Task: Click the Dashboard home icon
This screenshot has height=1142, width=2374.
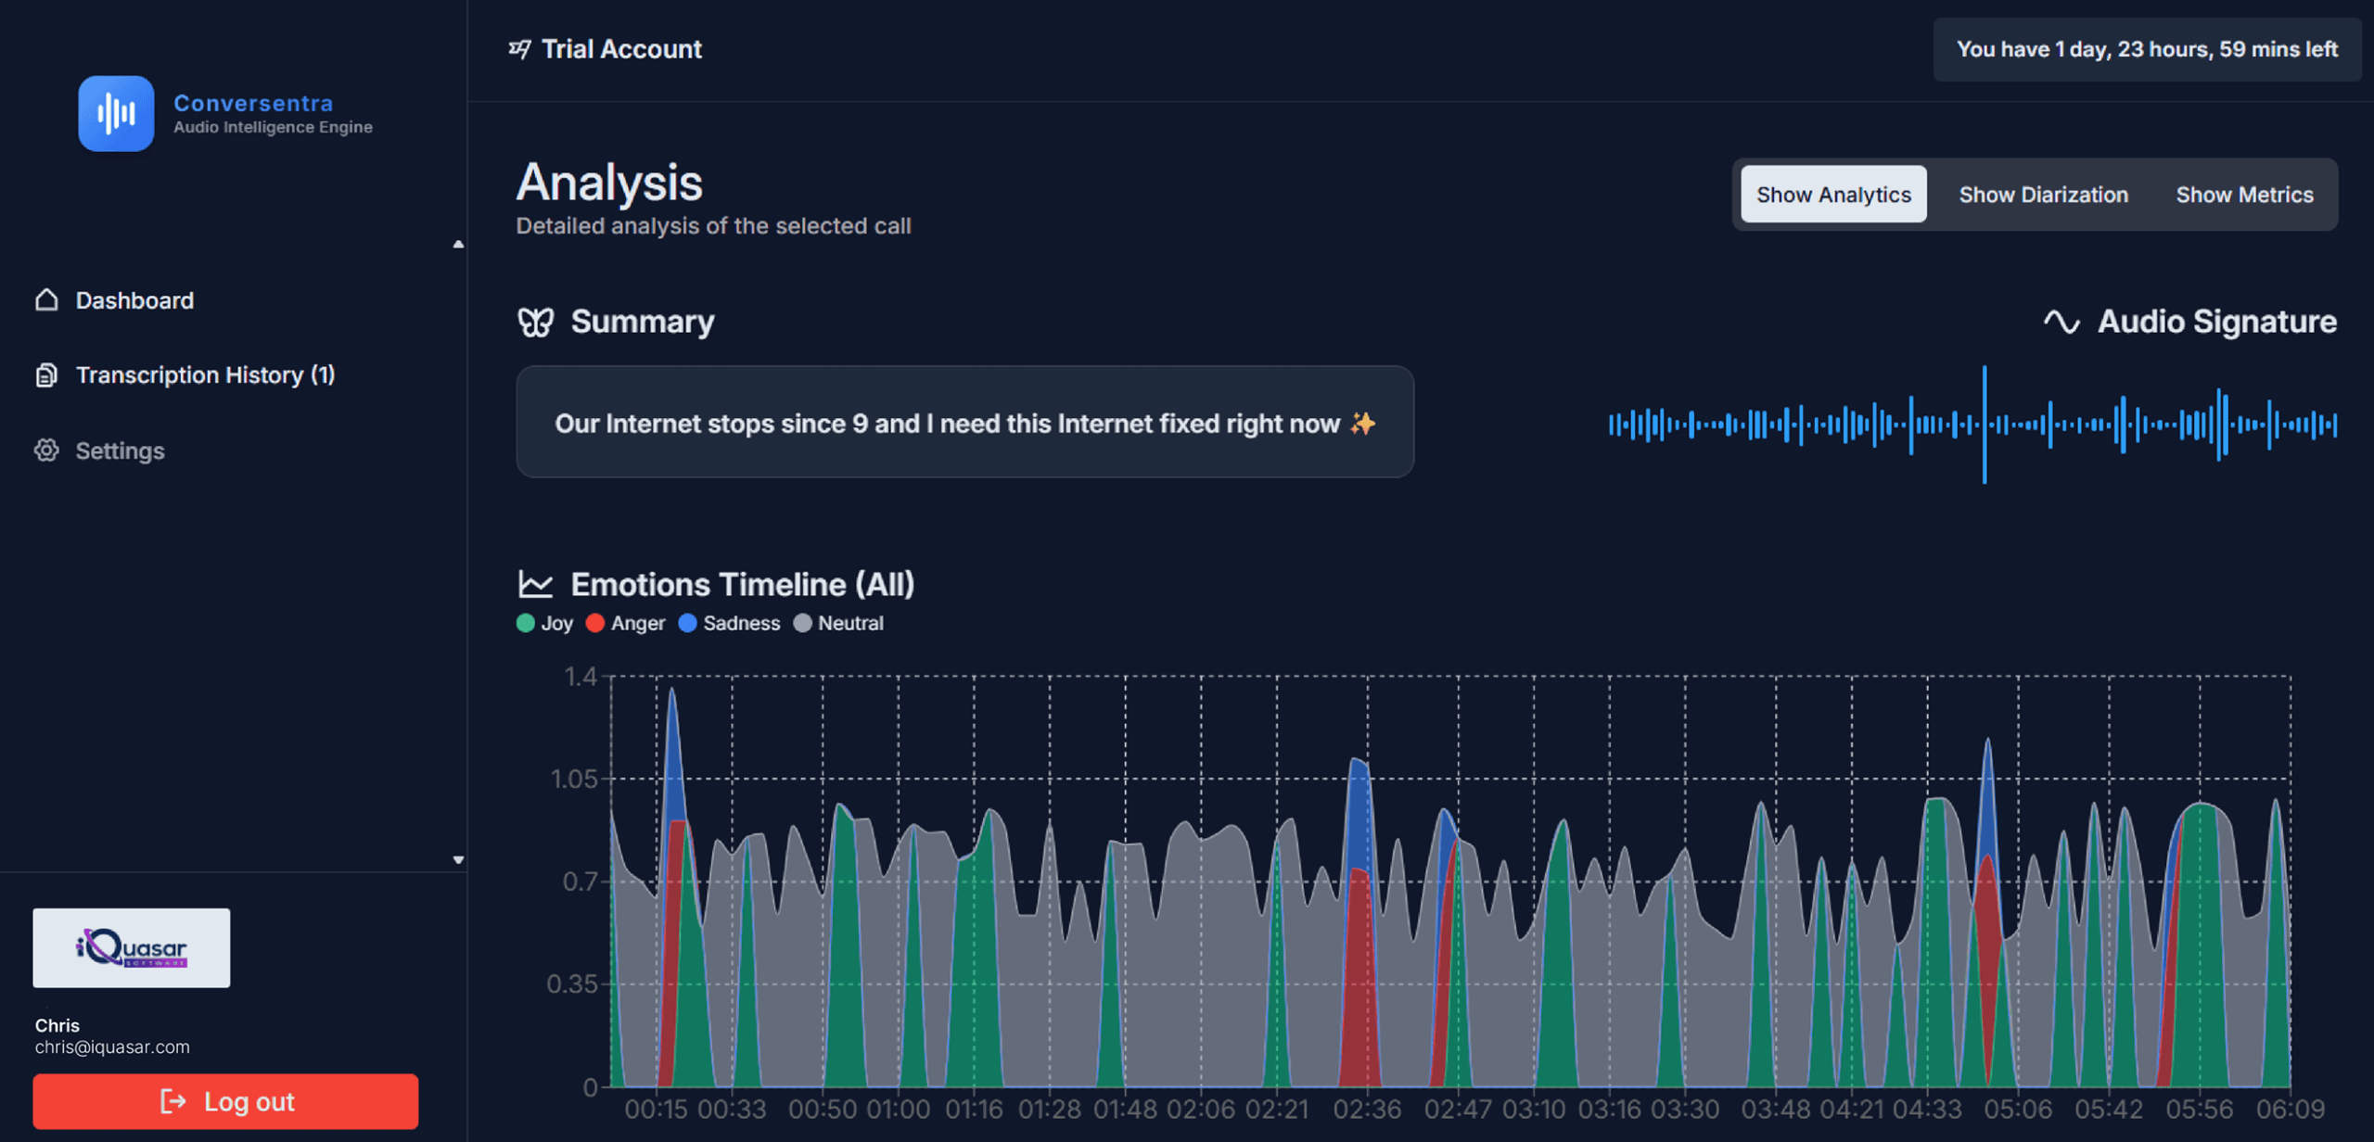Action: 46,299
